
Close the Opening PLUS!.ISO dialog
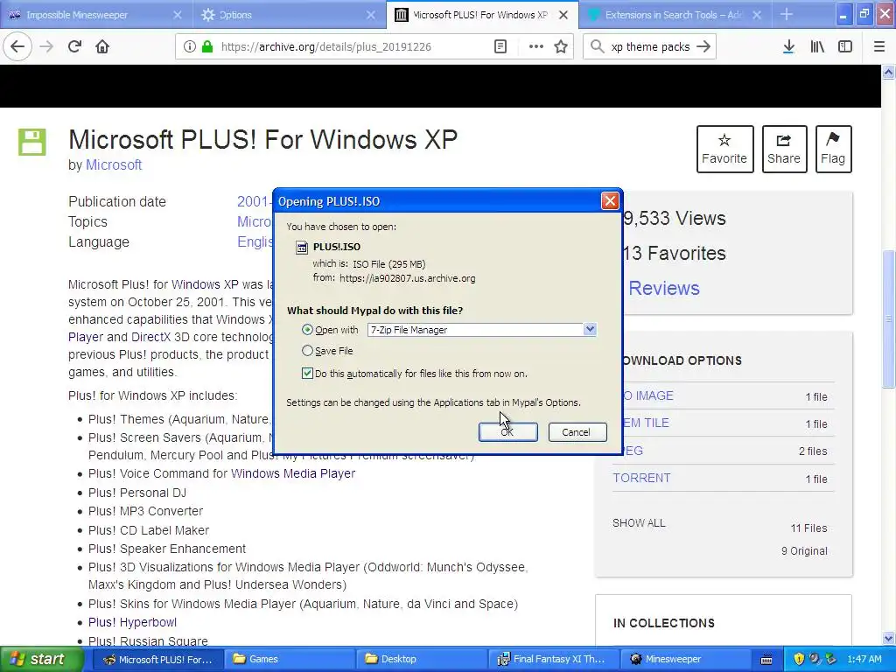pos(610,201)
